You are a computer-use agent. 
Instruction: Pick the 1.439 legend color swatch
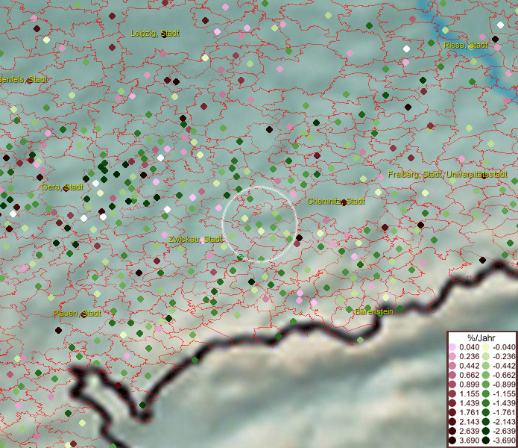tap(452, 403)
